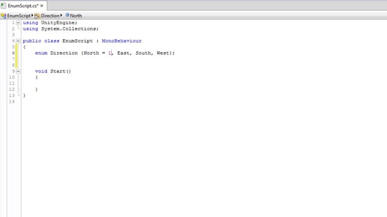Image resolution: width=387 pixels, height=217 pixels.
Task: Close the EnumScript.cs tab
Action: tap(42, 5)
